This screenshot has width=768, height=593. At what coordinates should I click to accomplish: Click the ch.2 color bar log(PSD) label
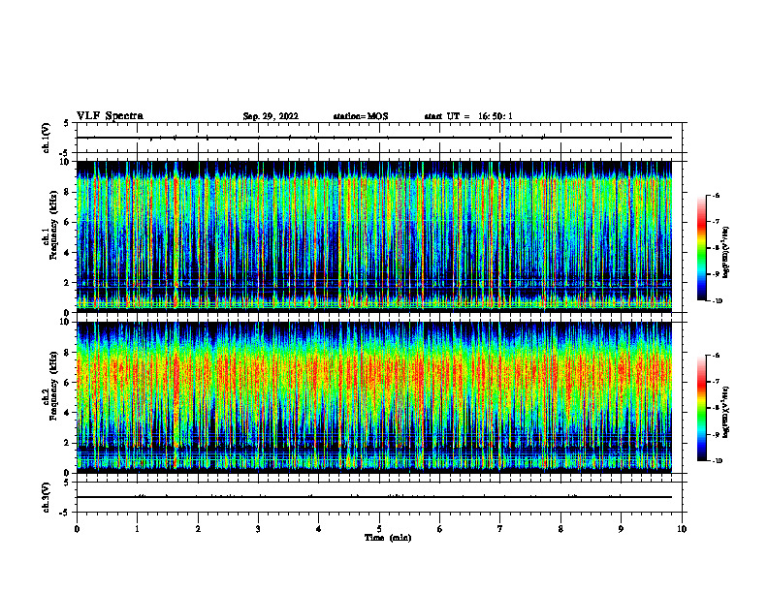[x=726, y=413]
